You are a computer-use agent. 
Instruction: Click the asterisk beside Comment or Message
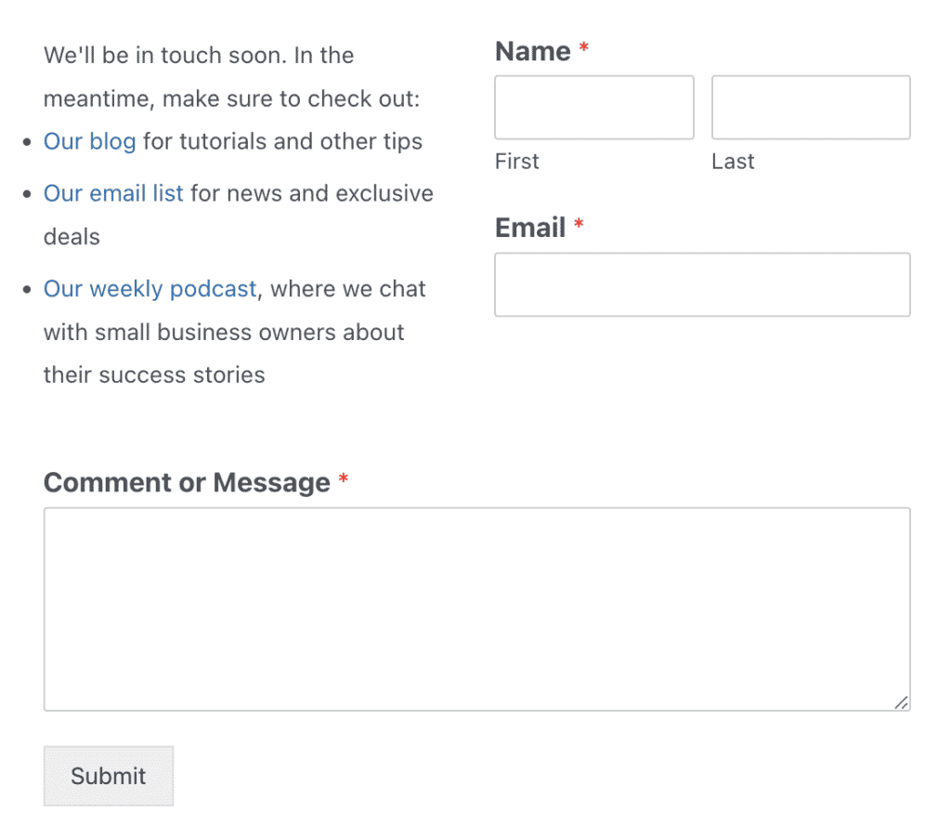[x=343, y=478]
